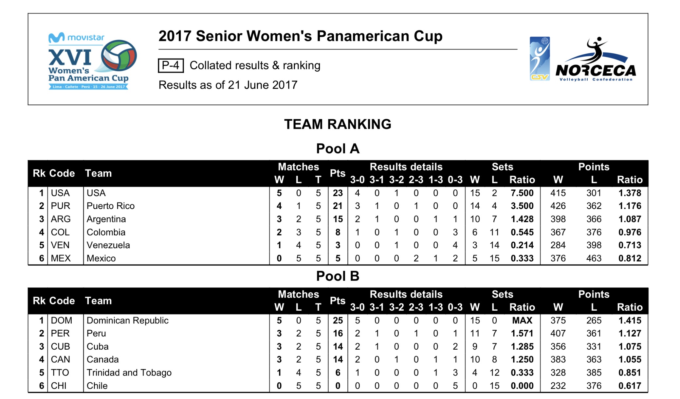Click the P-4 report code box
The height and width of the screenshot is (399, 680).
pyautogui.click(x=171, y=65)
